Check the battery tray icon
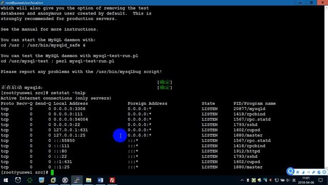This screenshot has width=328, height=185. tap(282, 180)
